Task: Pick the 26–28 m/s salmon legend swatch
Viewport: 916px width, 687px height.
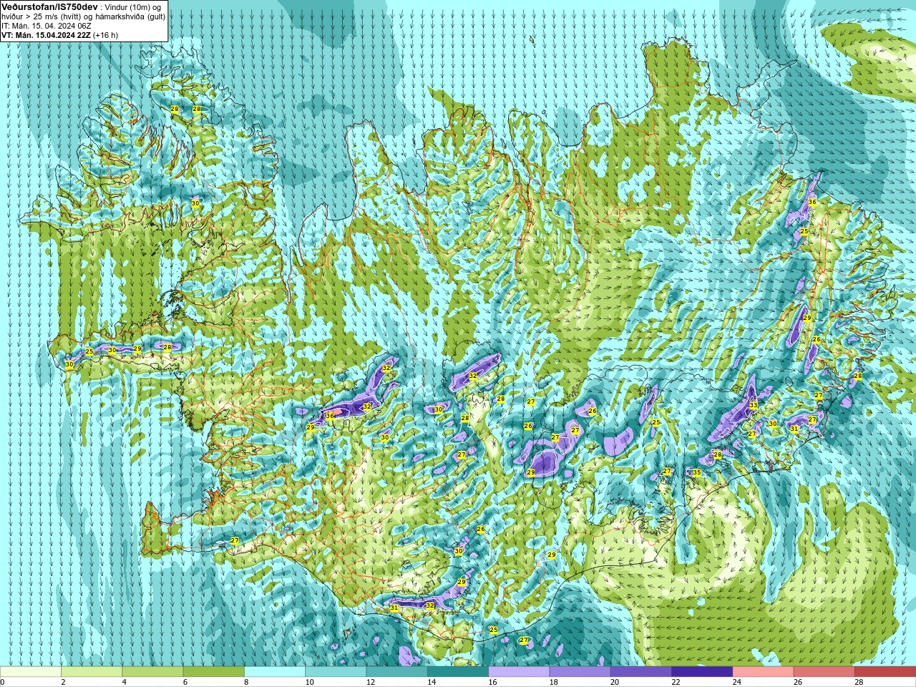Action: (x=824, y=672)
